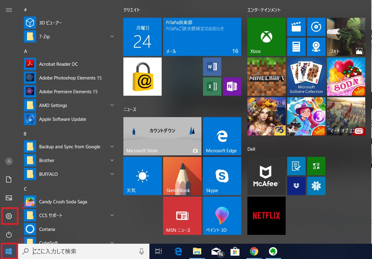The height and width of the screenshot is (259, 372).
Task: Open the Settings gear in the left rail
Action: (9, 216)
